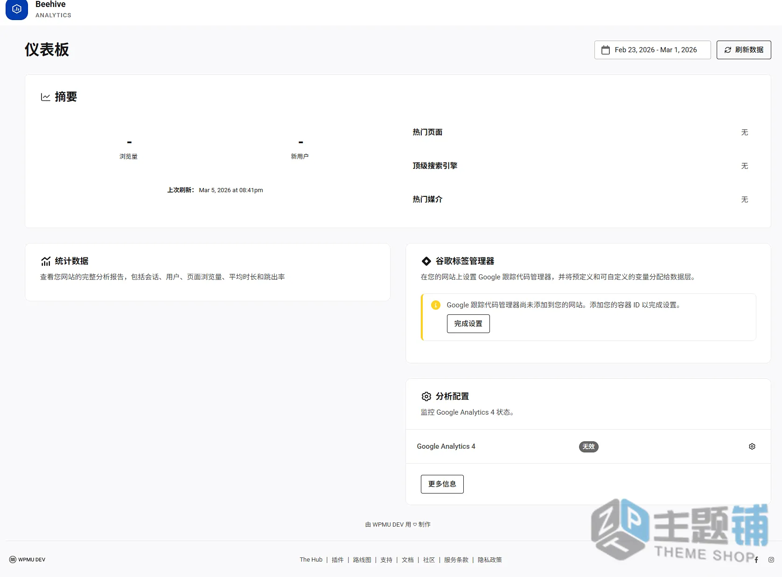Click the calendar icon in date range
This screenshot has width=782, height=577.
606,50
